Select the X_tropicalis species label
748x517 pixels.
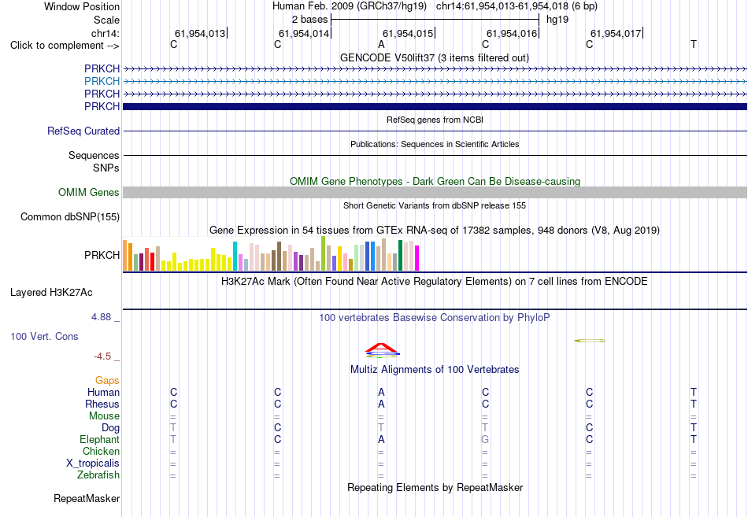tap(93, 463)
